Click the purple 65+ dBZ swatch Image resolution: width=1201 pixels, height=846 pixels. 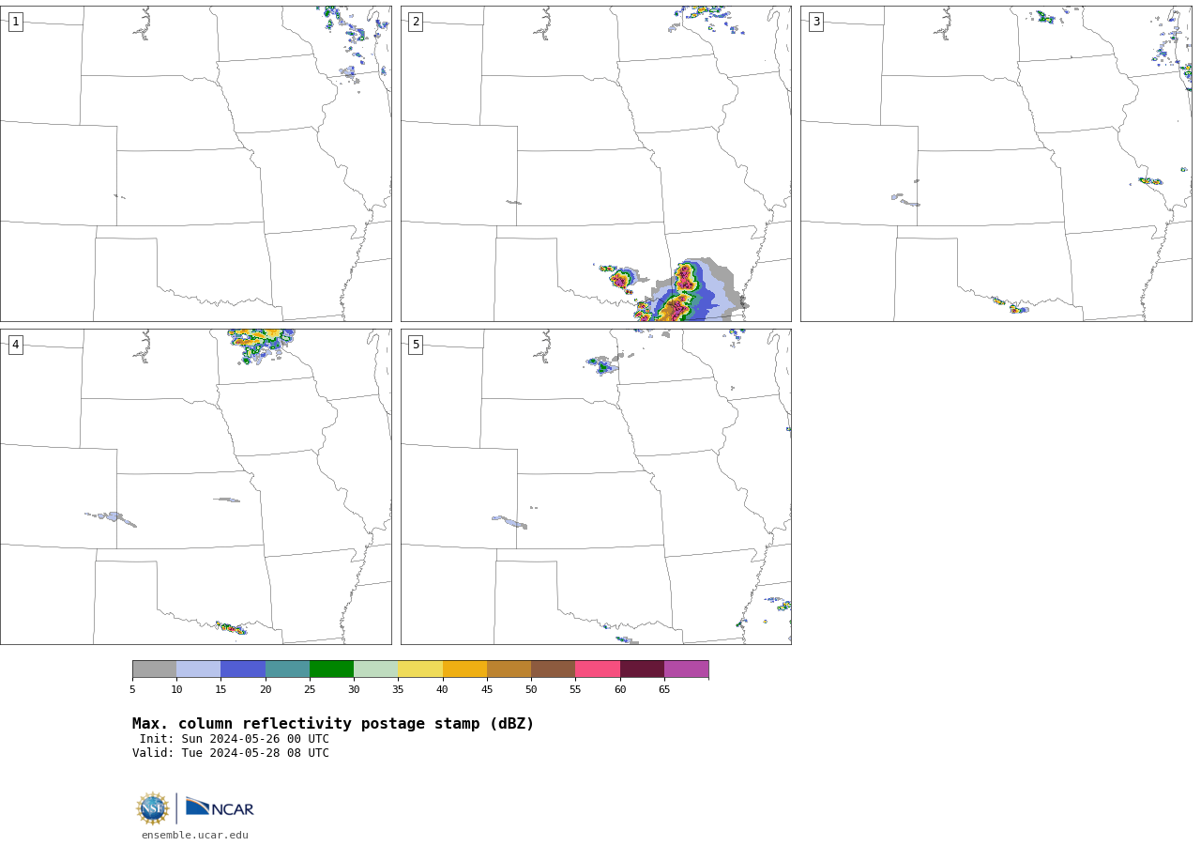(687, 669)
